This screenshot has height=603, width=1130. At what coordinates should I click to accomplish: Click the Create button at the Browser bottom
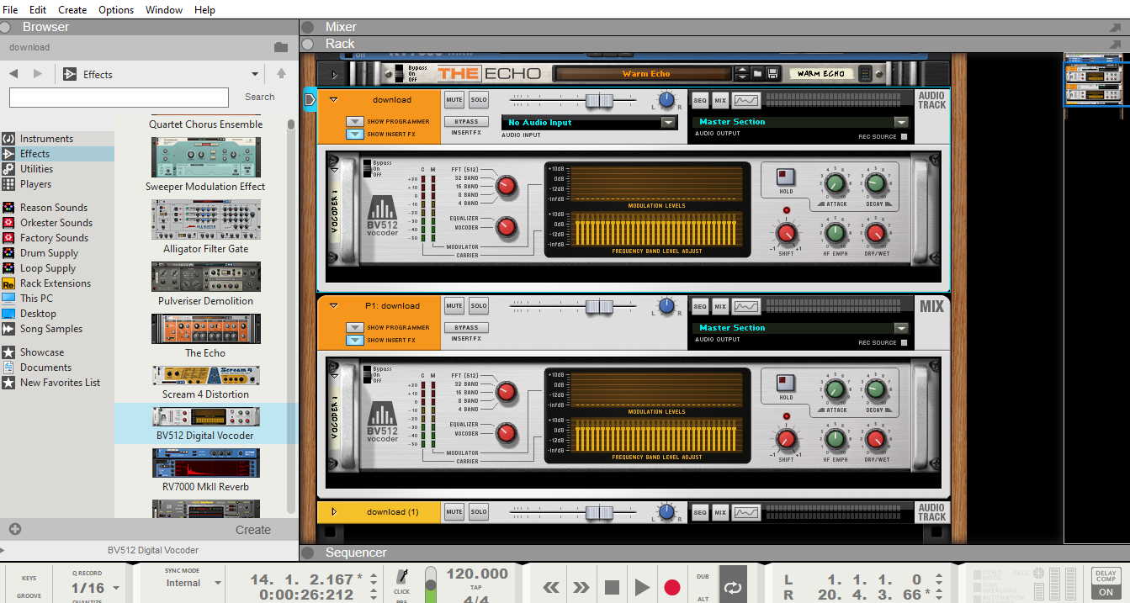(253, 530)
